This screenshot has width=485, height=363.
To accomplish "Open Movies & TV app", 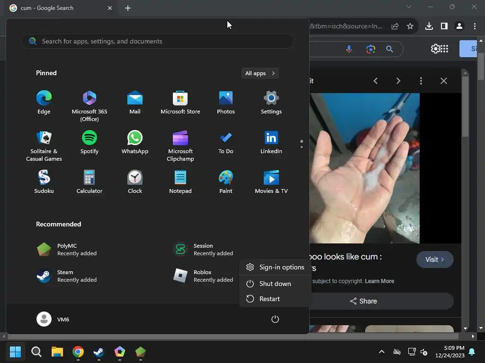I will click(x=271, y=182).
